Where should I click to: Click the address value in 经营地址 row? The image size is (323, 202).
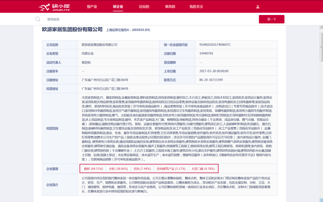[x=105, y=89]
